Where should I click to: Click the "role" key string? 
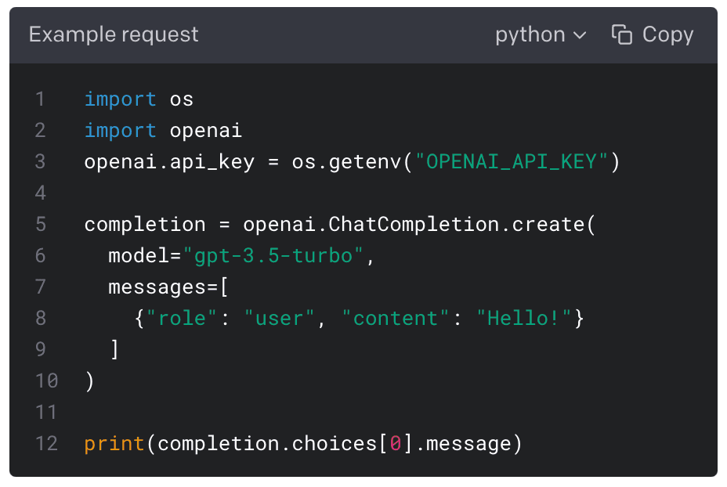click(187, 319)
